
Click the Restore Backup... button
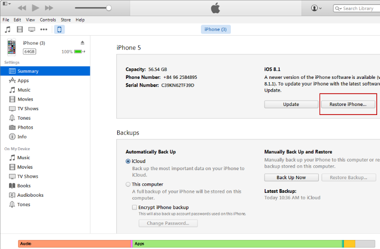pos(349,177)
